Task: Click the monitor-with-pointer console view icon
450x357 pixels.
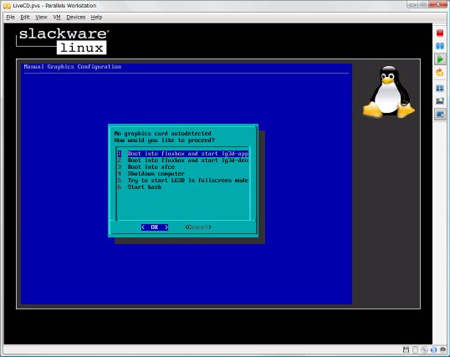Action: pyautogui.click(x=440, y=115)
